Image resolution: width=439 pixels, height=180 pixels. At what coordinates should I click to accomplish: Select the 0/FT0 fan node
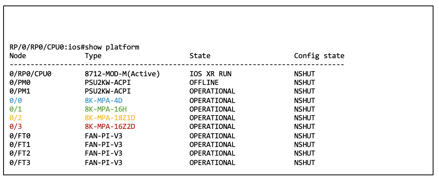(x=21, y=136)
